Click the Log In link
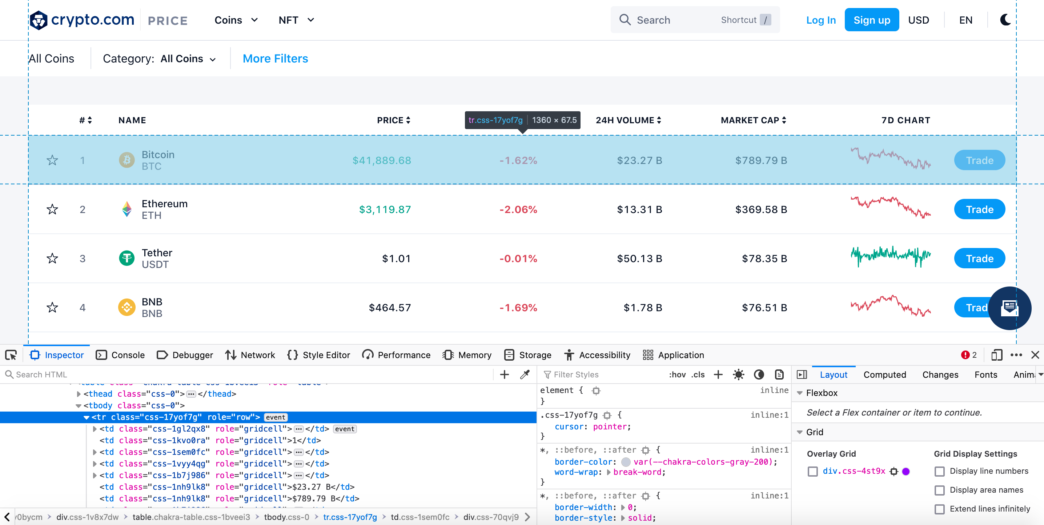This screenshot has height=525, width=1044. 821,20
